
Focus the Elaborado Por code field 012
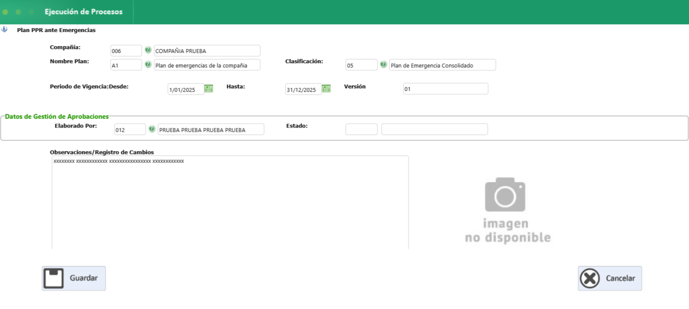point(130,129)
